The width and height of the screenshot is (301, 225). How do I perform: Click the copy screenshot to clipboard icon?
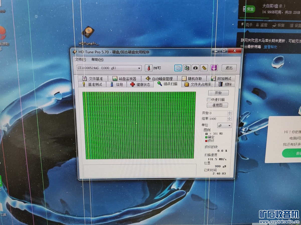tap(187, 68)
